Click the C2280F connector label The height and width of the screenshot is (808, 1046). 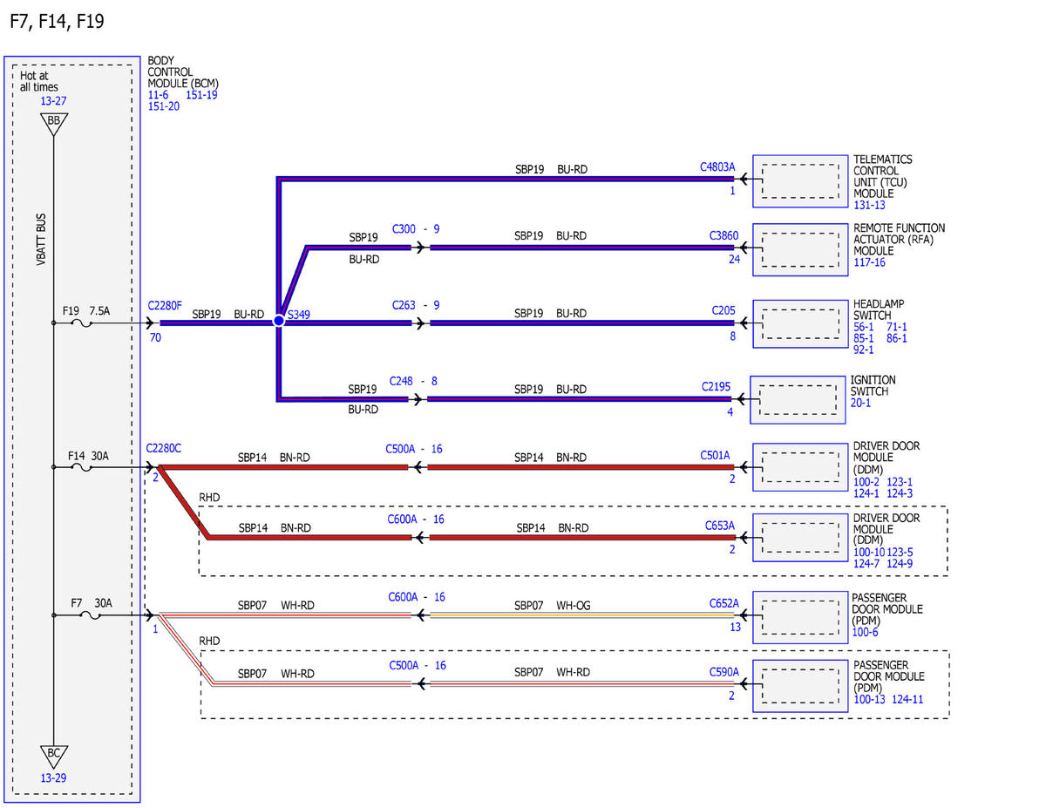(165, 305)
